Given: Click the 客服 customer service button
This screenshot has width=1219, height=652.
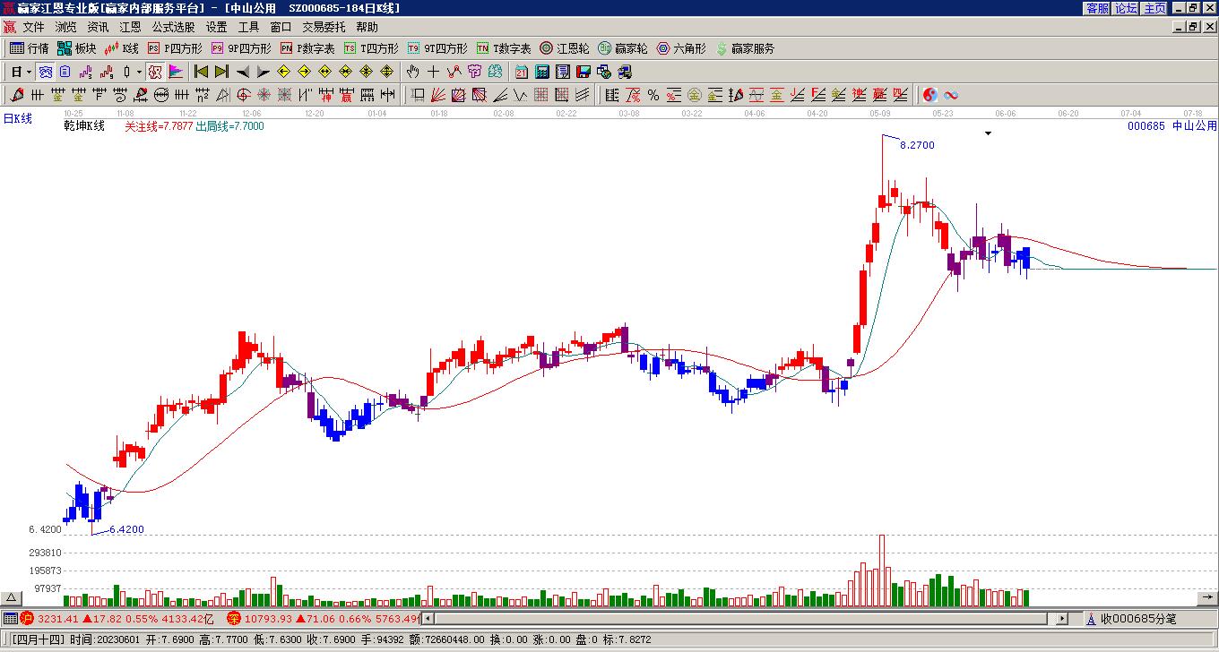Looking at the screenshot, I should 1097,8.
